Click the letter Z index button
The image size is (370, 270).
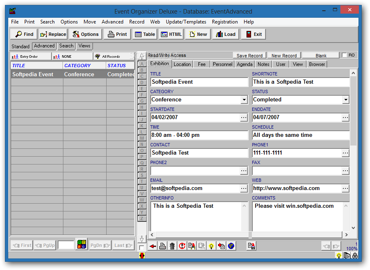(x=142, y=218)
